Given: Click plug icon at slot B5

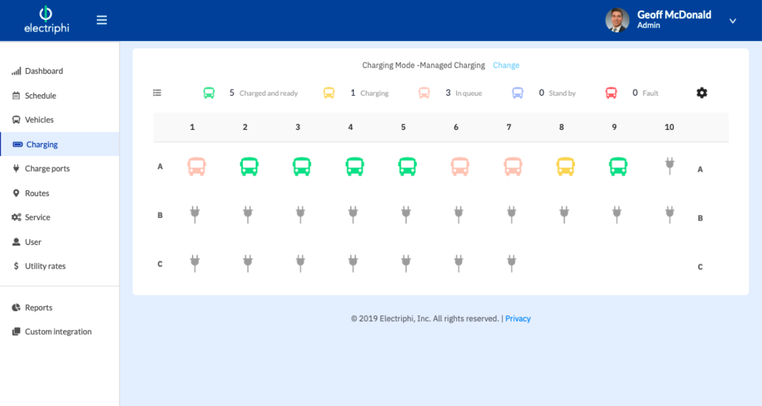Looking at the screenshot, I should [x=406, y=215].
